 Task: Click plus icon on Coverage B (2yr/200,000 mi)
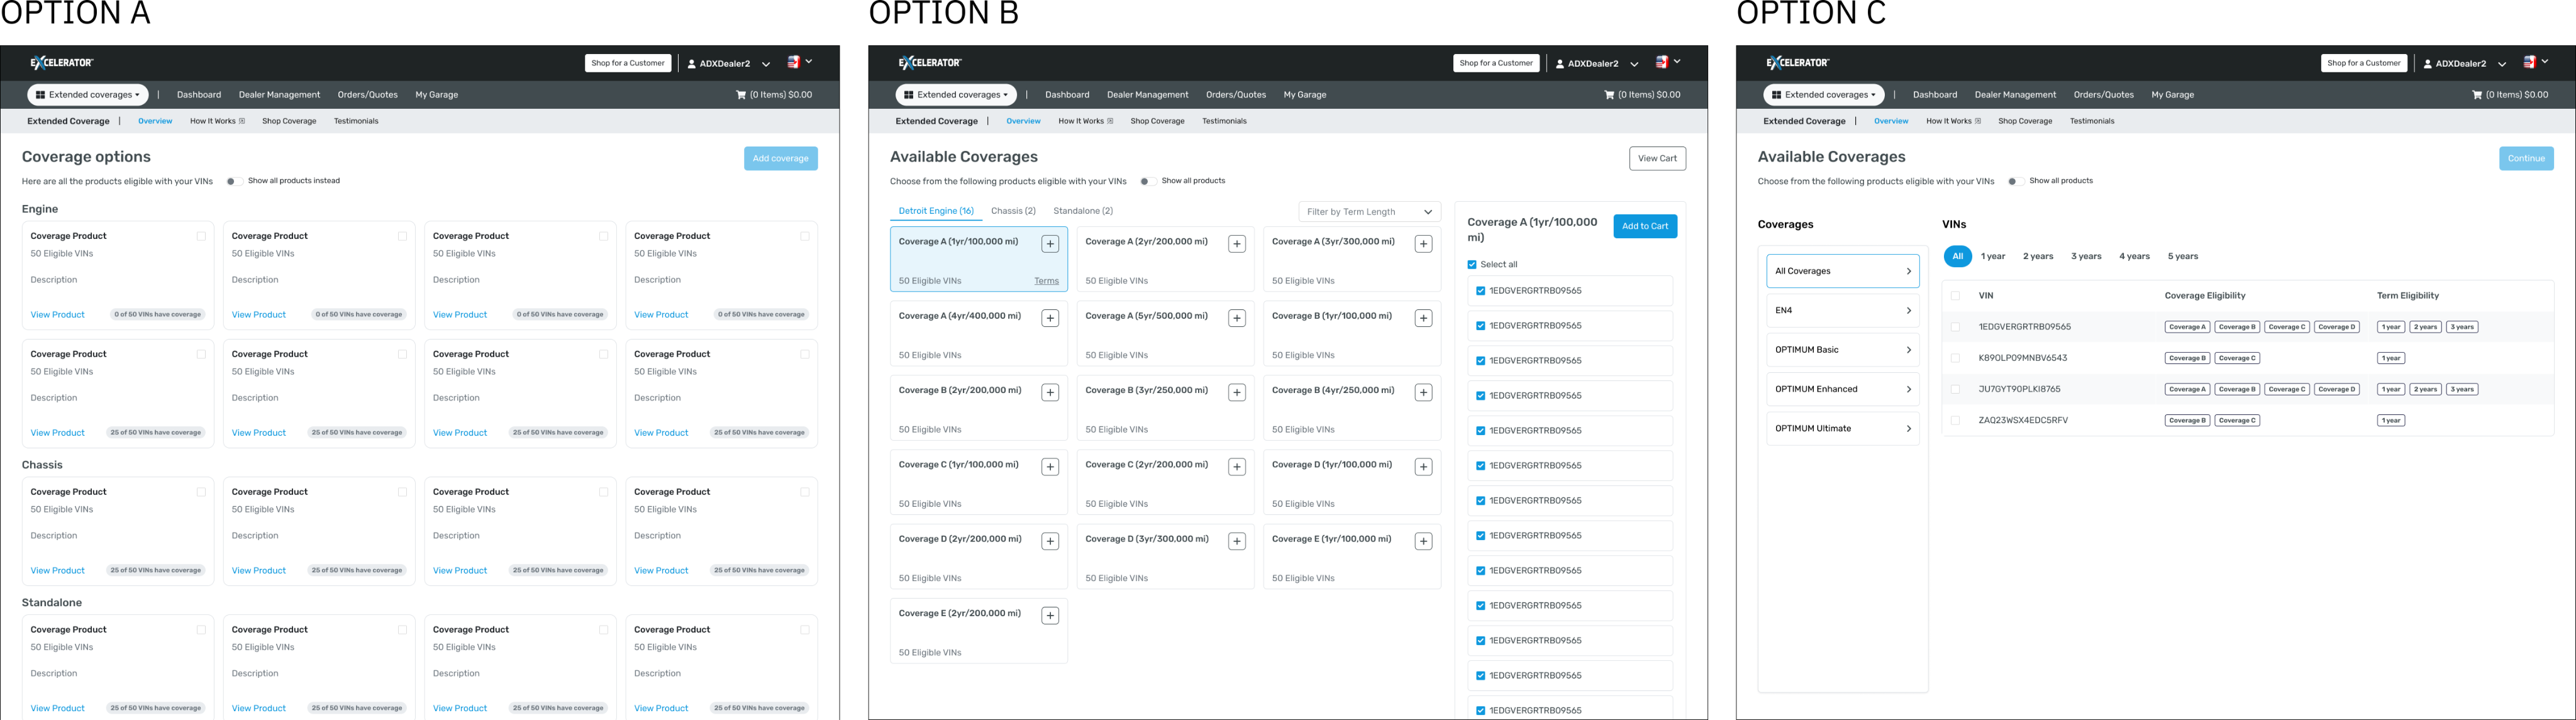tap(1050, 393)
